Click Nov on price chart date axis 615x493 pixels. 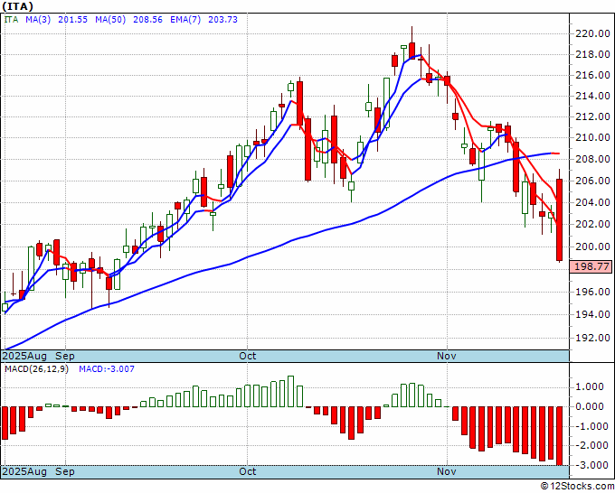(447, 357)
